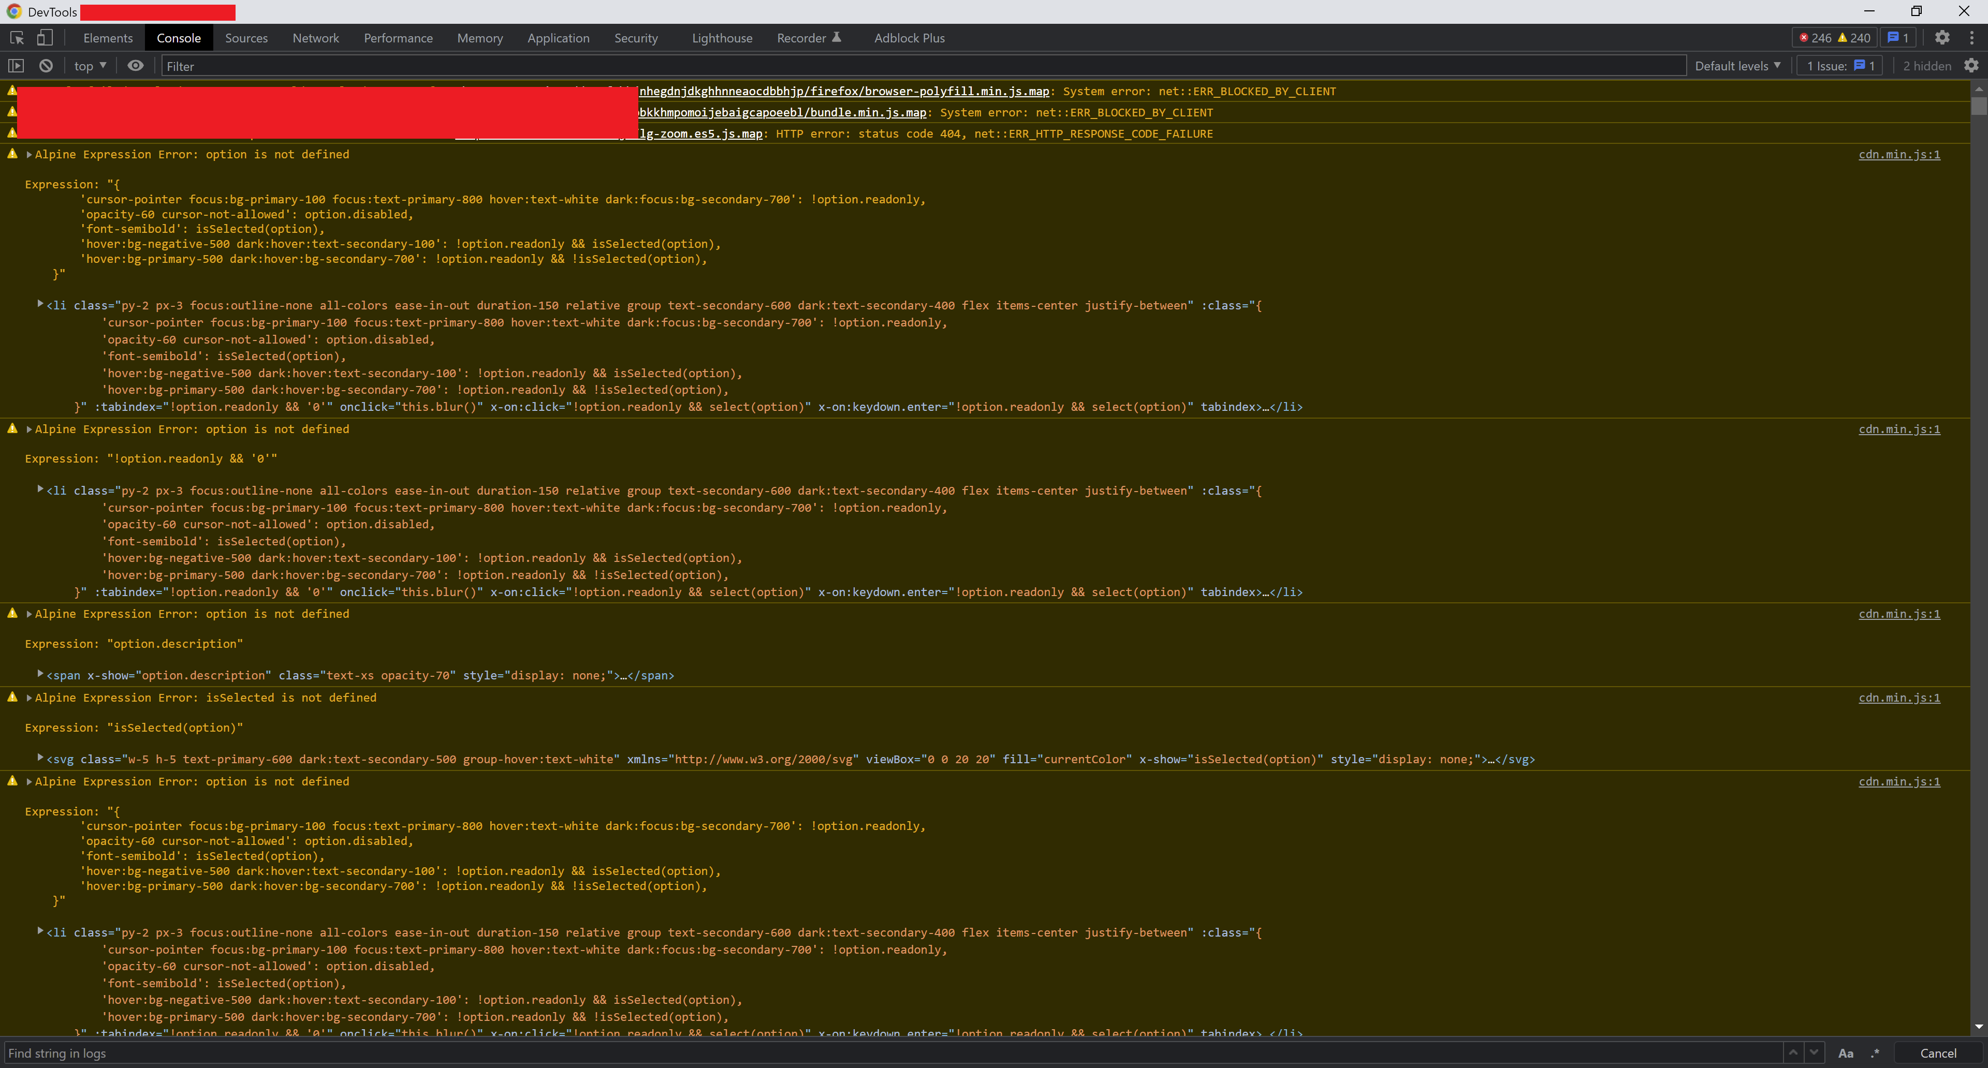Open the top JavaScript context dropdown
The image size is (1988, 1068).
click(90, 66)
